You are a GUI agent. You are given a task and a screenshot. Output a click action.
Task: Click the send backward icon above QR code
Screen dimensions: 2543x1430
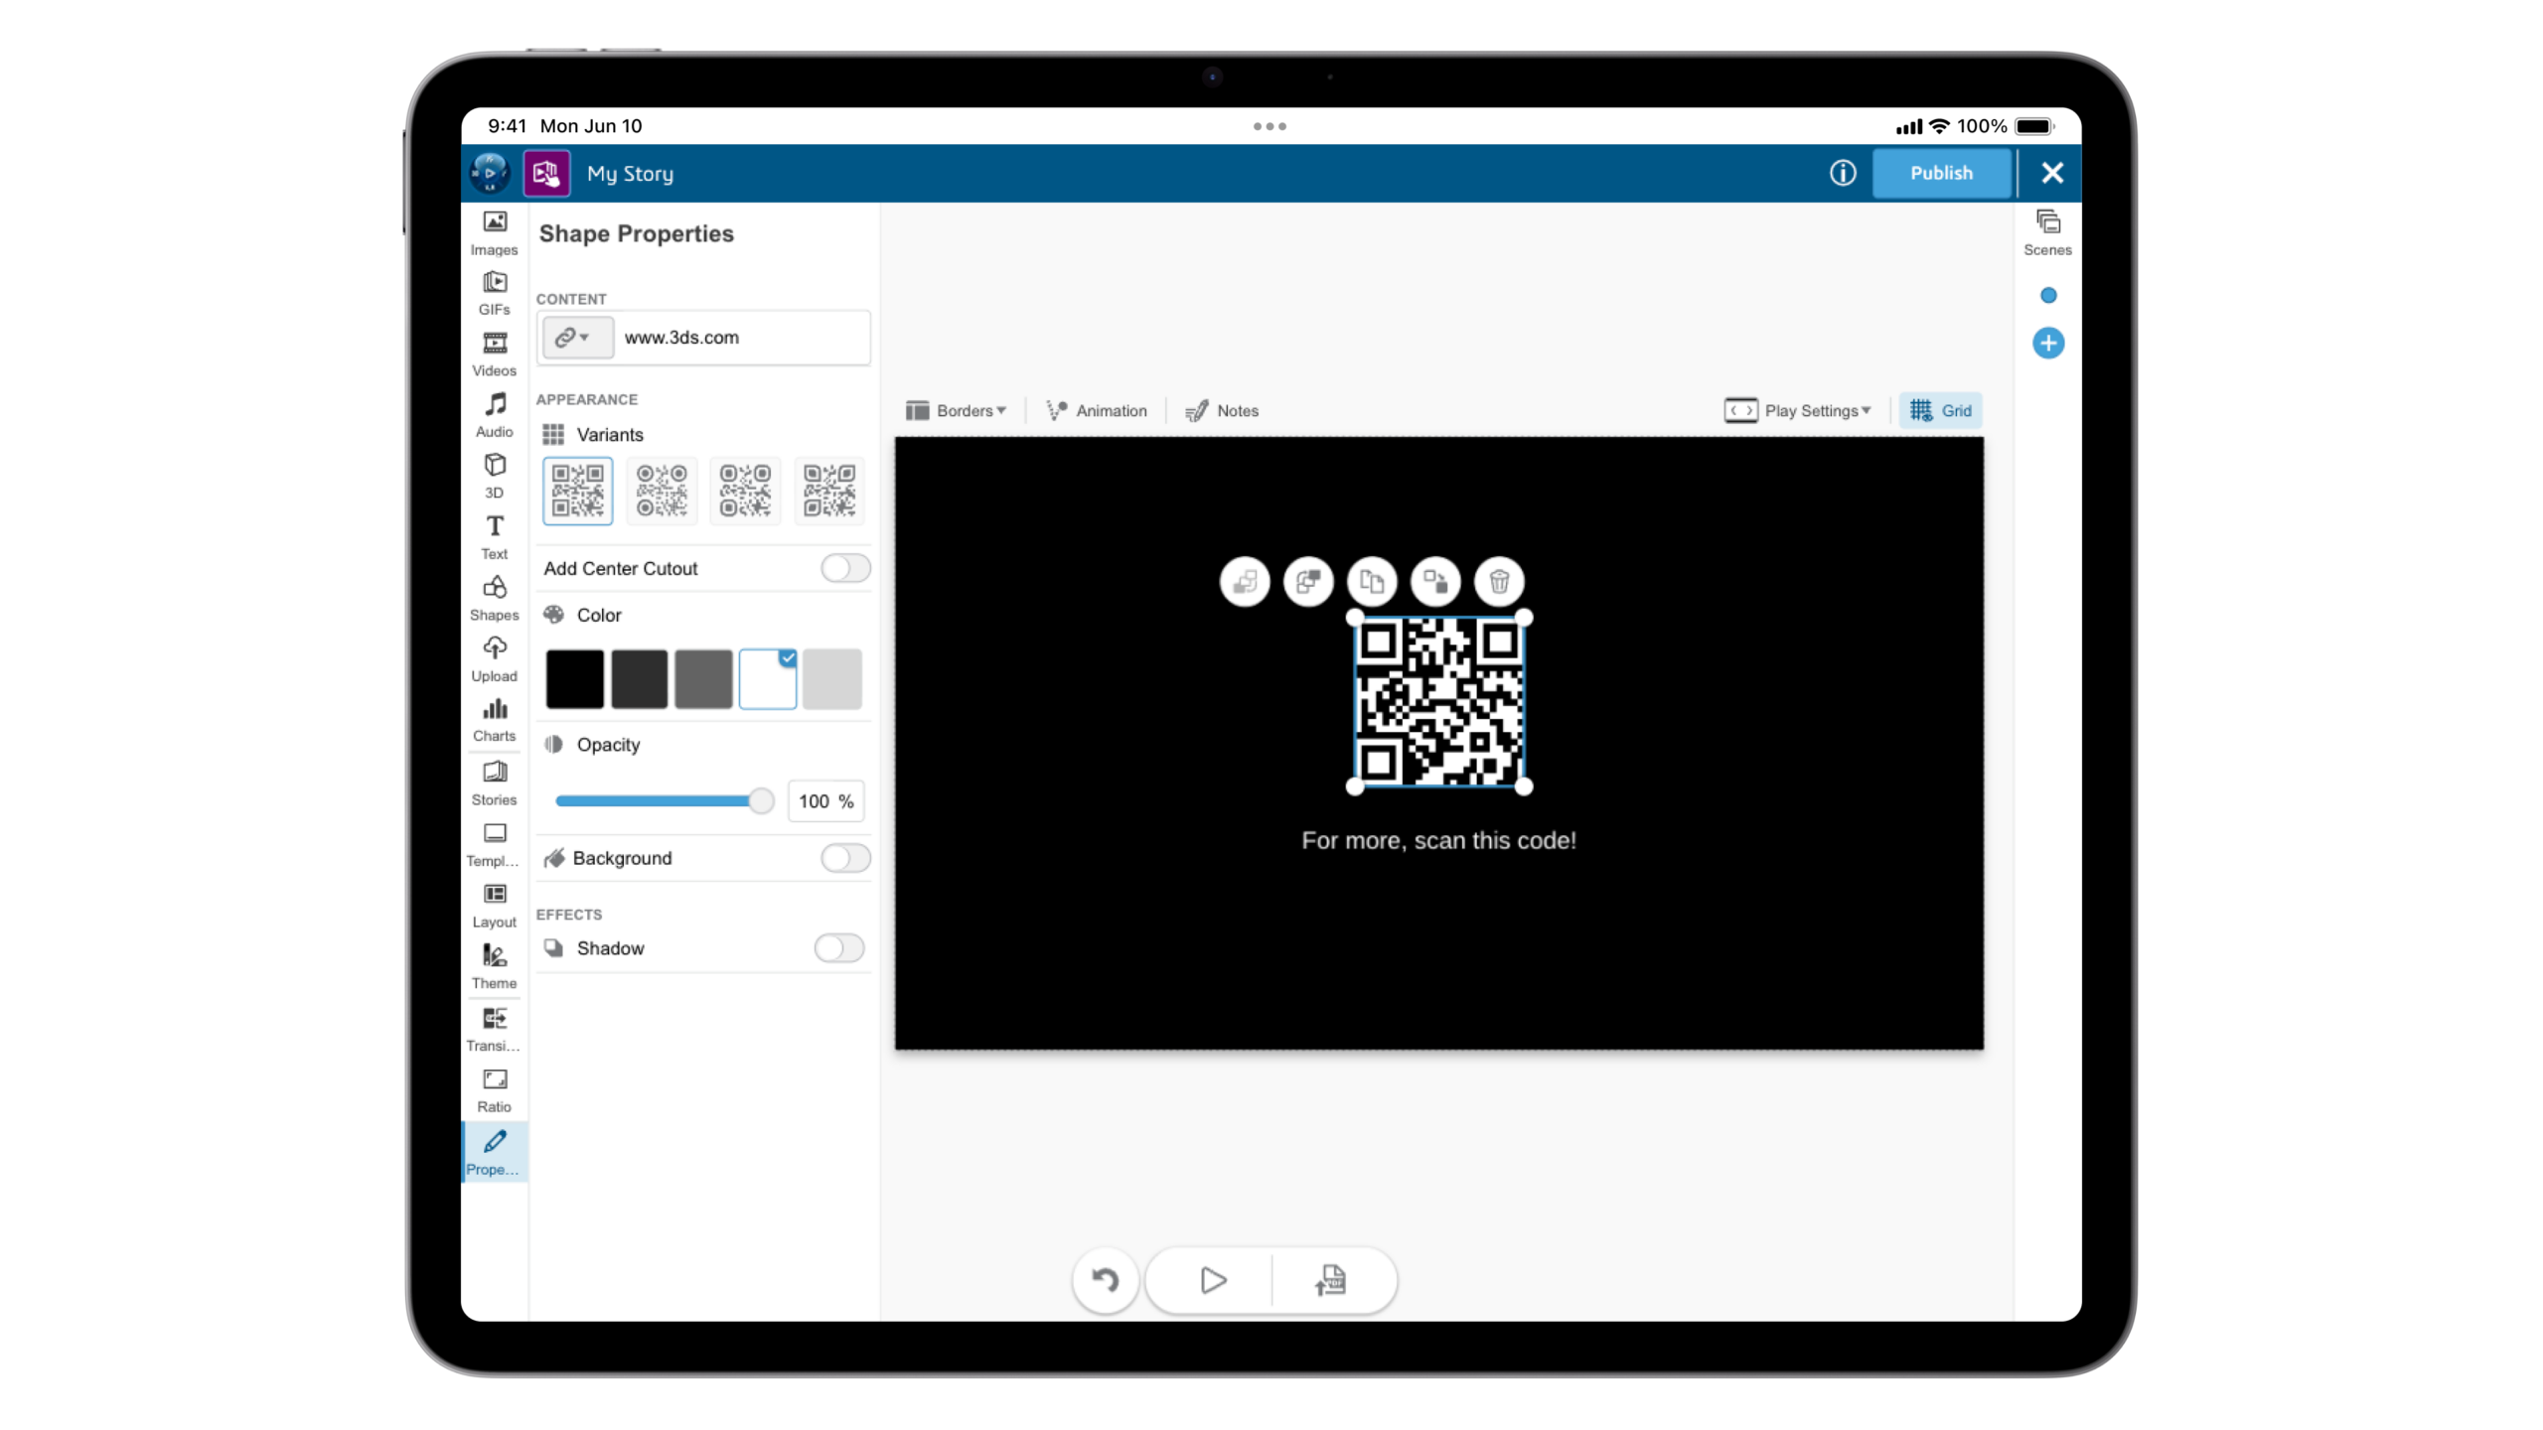tap(1244, 582)
